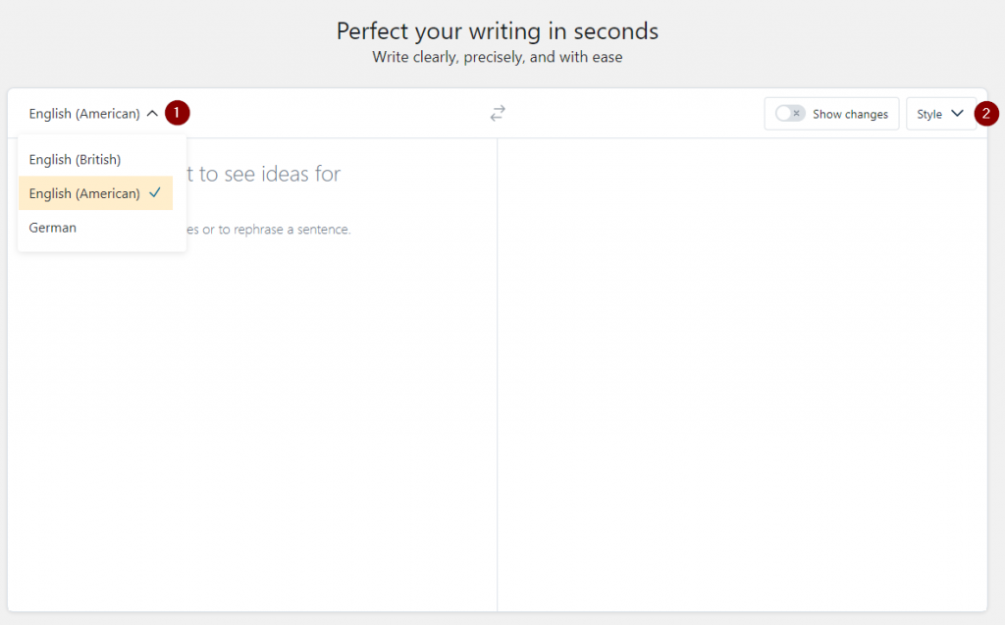Select English (British) from the language list
The height and width of the screenshot is (625, 1005).
click(x=76, y=159)
